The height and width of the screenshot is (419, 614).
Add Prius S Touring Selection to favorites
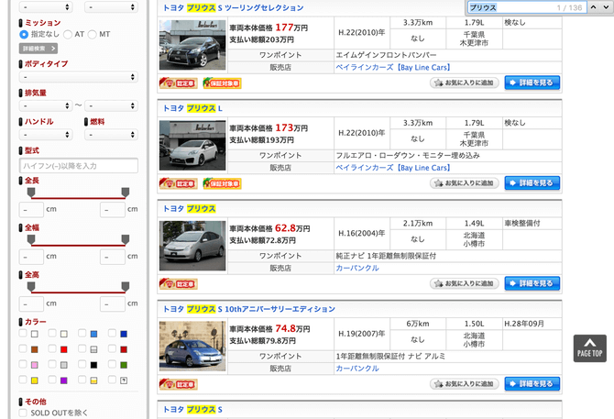tap(464, 83)
